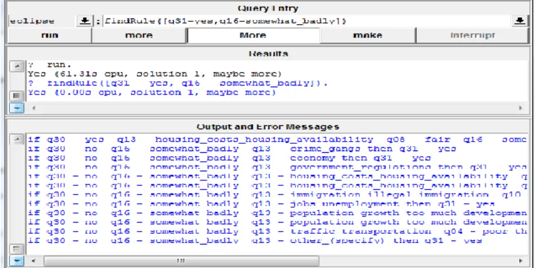Click into the findRule query input field
The image size is (537, 268).
307,21
